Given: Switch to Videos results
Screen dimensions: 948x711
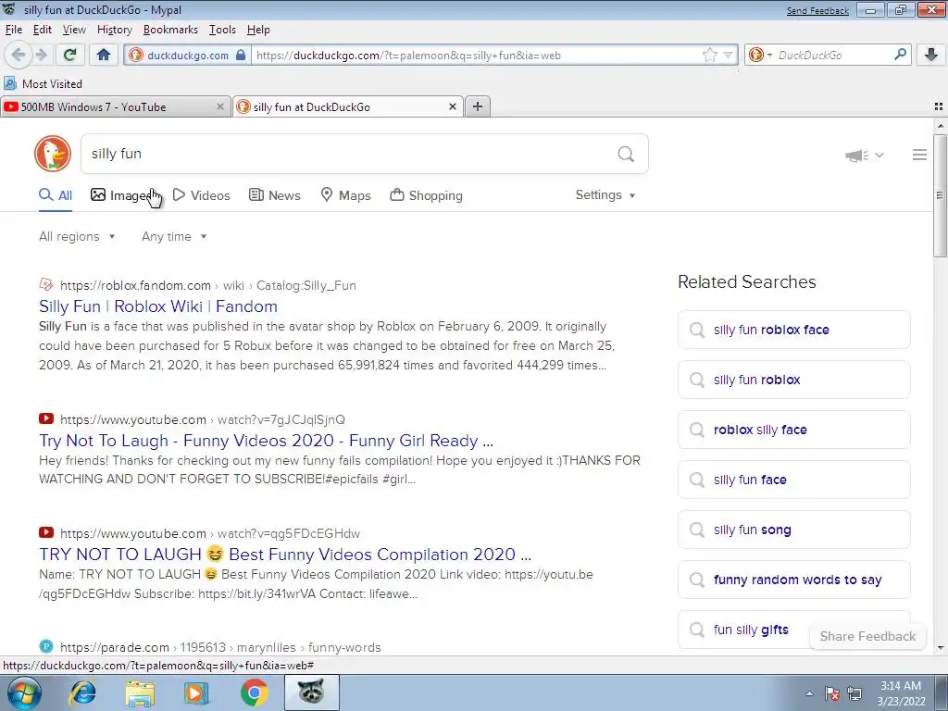Looking at the screenshot, I should tap(201, 195).
